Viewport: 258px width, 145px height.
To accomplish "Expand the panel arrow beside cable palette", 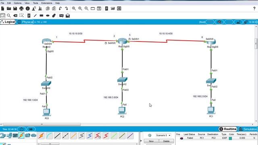I will pyautogui.click(x=141, y=141).
